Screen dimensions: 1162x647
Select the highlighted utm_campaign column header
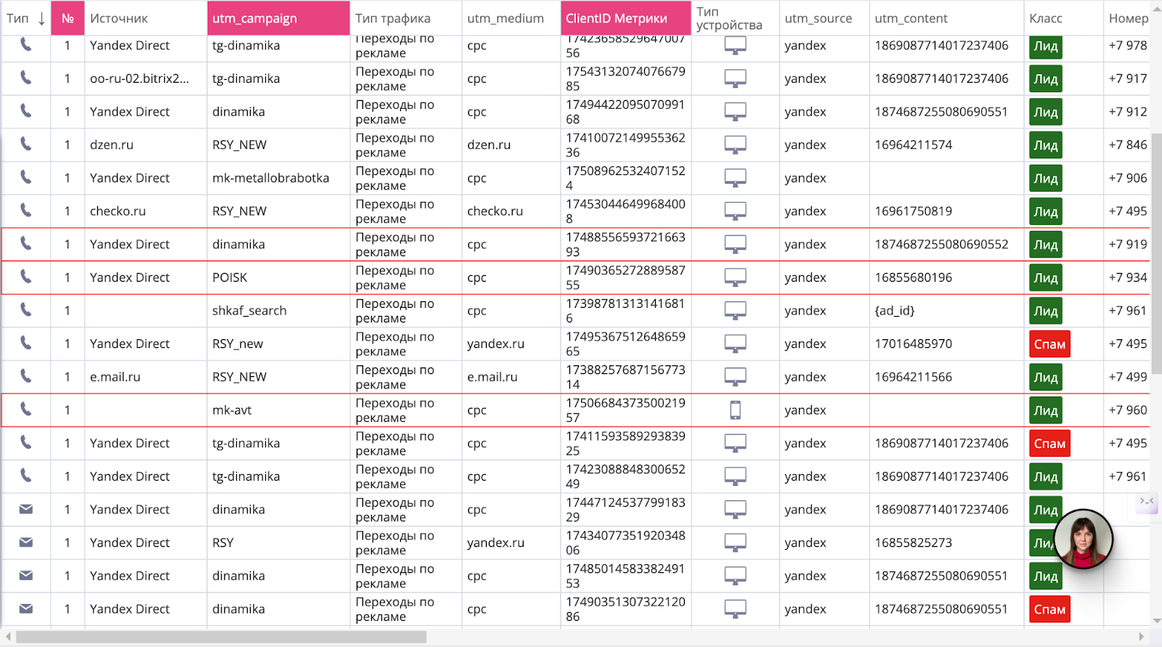coord(278,19)
